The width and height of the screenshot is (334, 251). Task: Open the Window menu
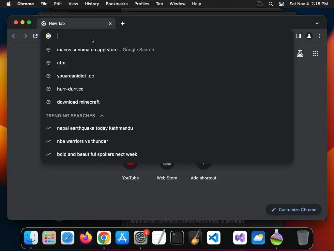pyautogui.click(x=177, y=4)
